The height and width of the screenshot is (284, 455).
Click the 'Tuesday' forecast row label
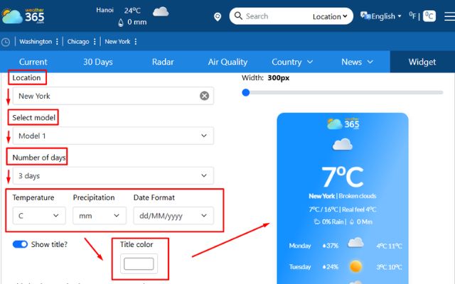[300, 267]
